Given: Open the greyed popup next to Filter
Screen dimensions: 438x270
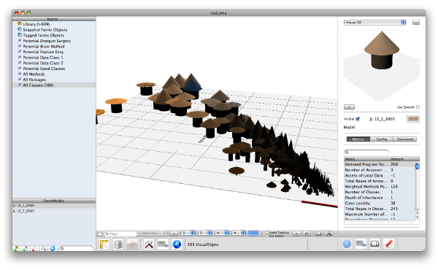Looking at the screenshot, I should click(x=153, y=233).
